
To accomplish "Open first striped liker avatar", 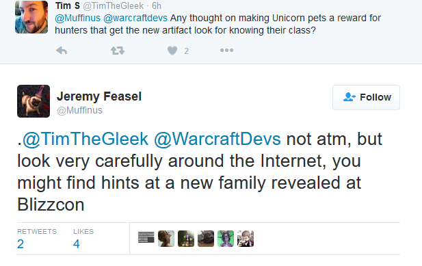I will [x=146, y=237].
